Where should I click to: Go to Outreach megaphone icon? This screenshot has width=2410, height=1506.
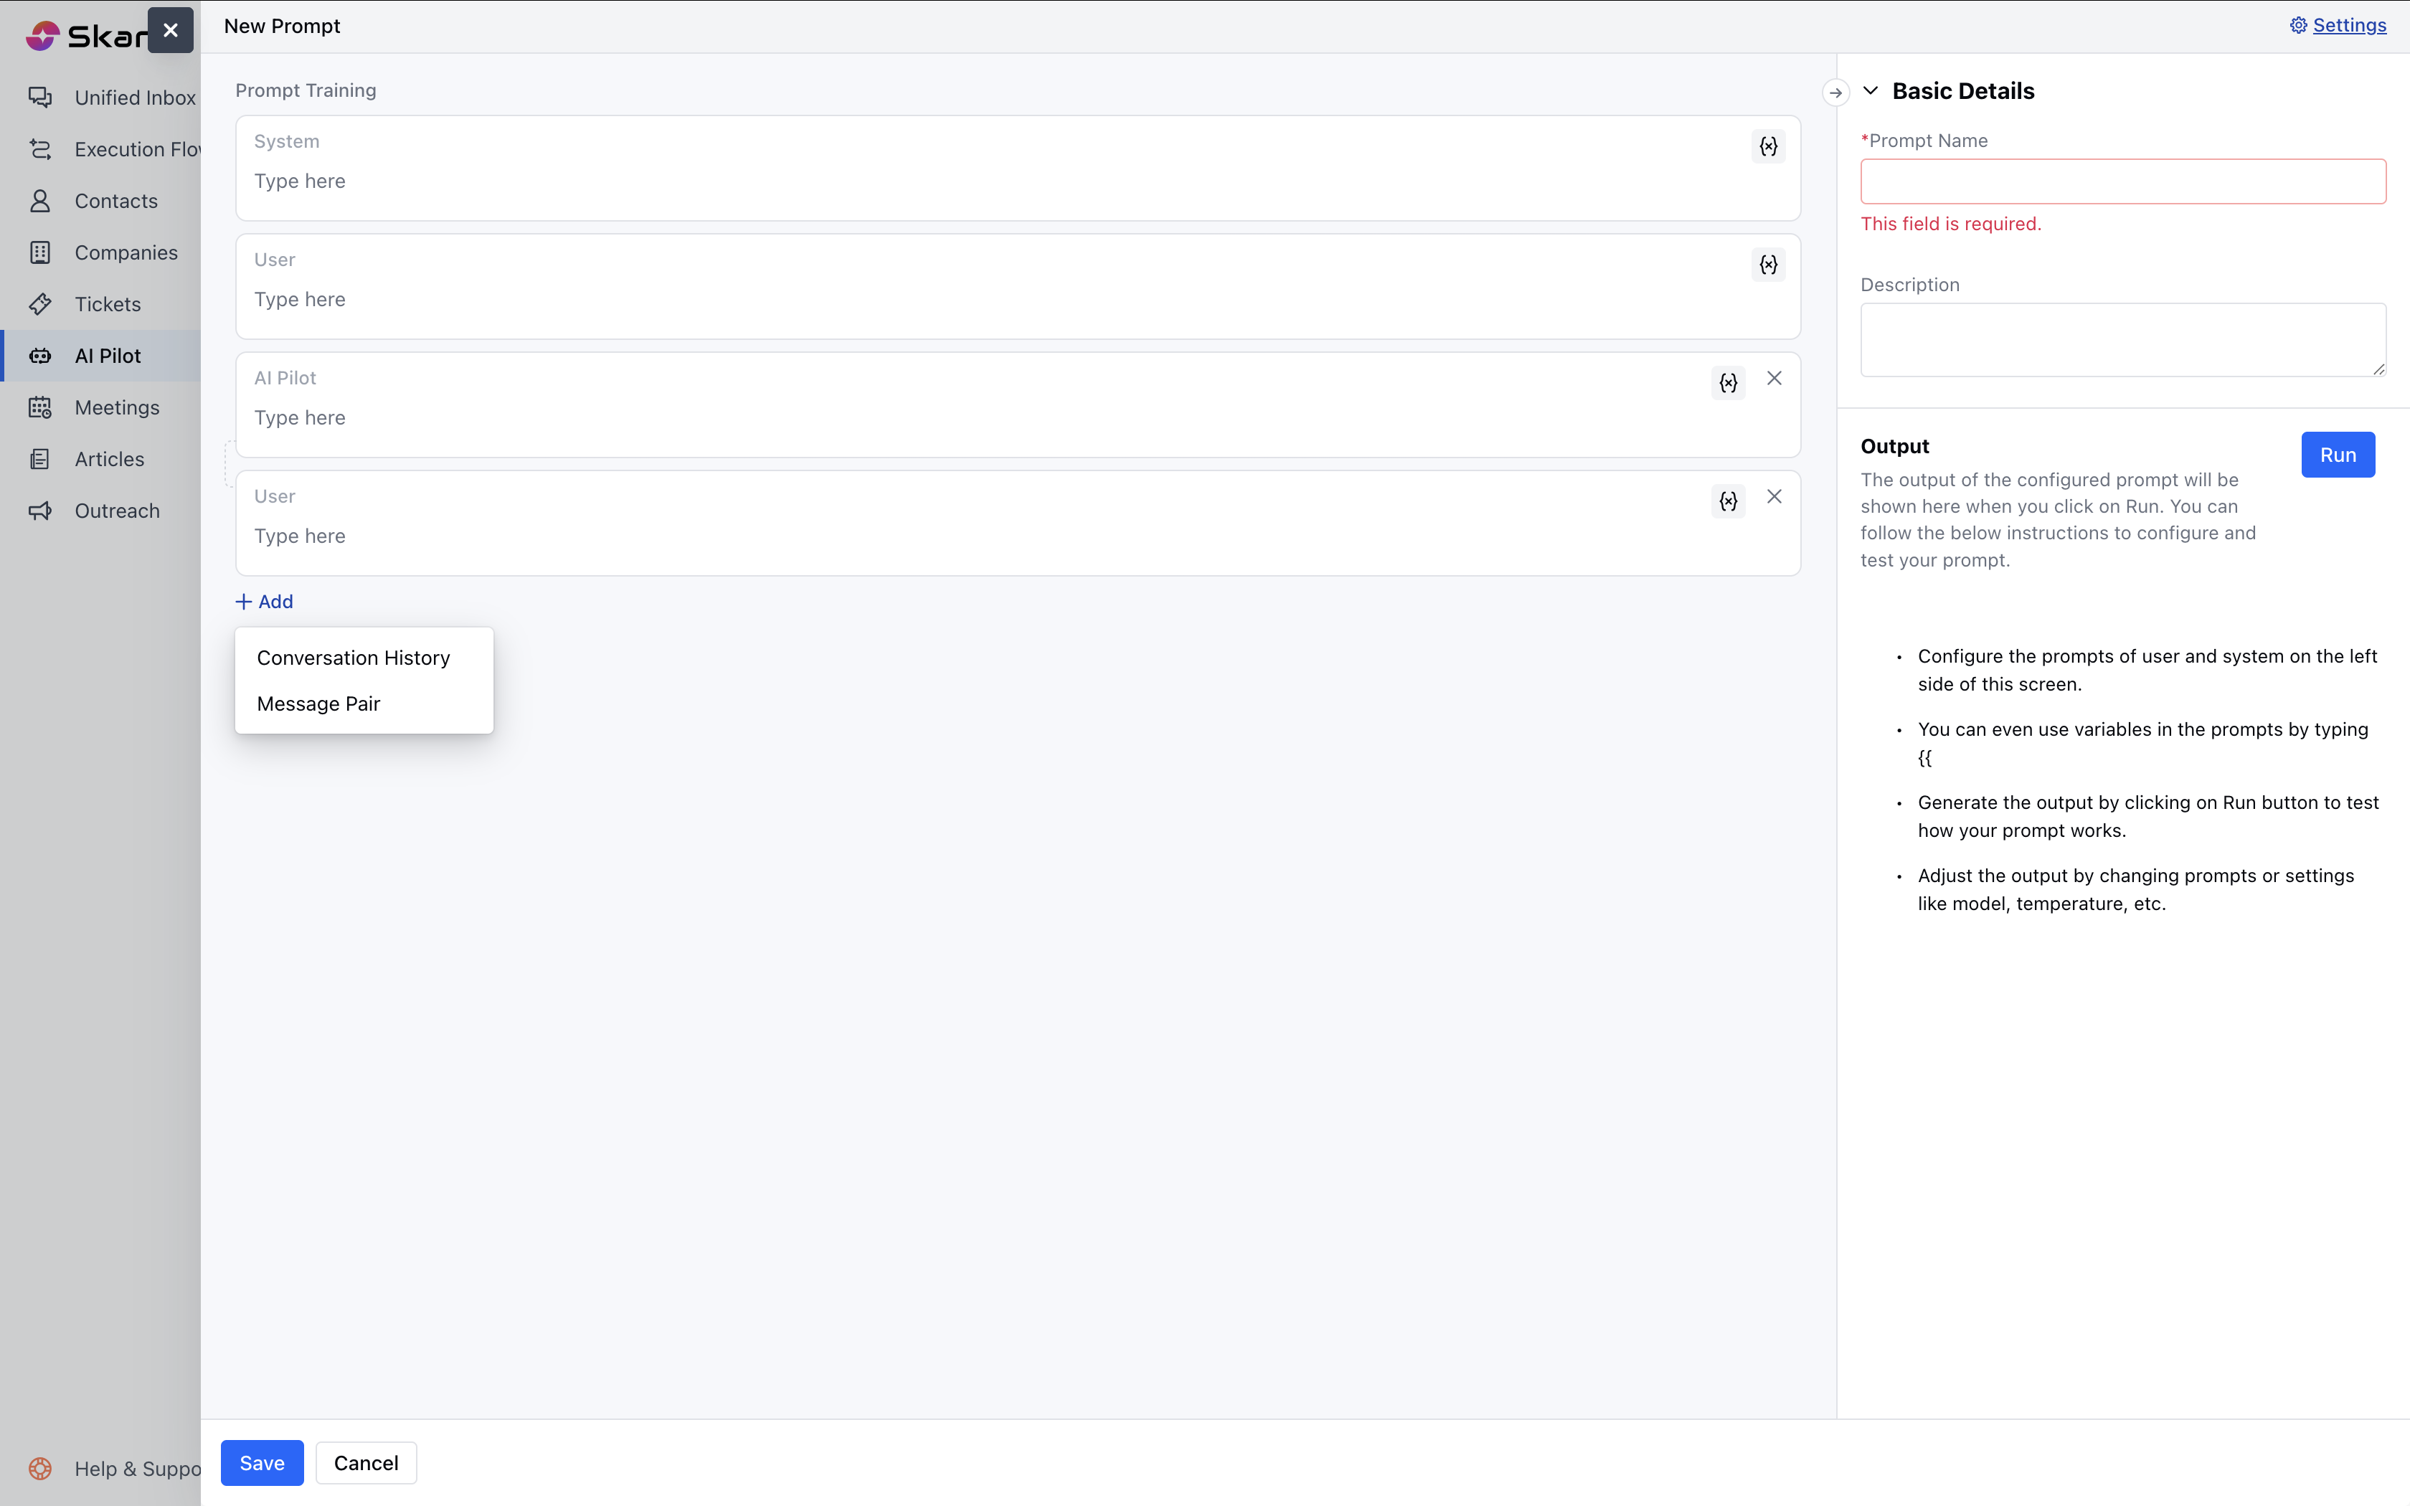pos(40,511)
